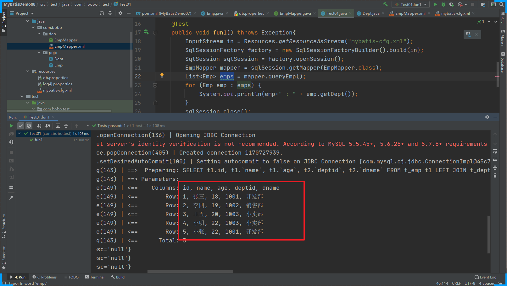This screenshot has height=286, width=507.
Task: Start debugging with the green bug icon
Action: coord(443,4)
